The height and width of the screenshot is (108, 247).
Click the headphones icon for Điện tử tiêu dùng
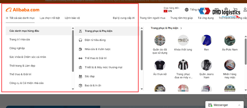pos(80,40)
